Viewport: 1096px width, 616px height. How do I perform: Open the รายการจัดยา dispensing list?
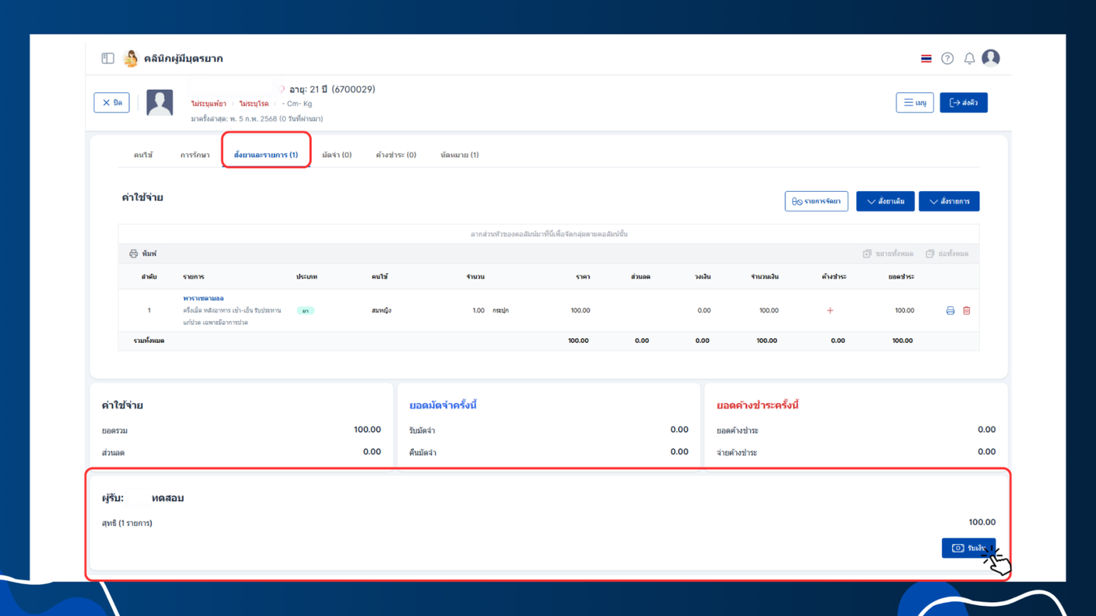(817, 201)
